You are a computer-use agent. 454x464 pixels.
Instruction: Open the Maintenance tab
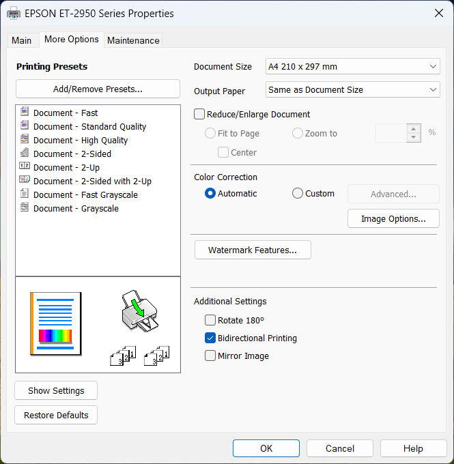133,40
